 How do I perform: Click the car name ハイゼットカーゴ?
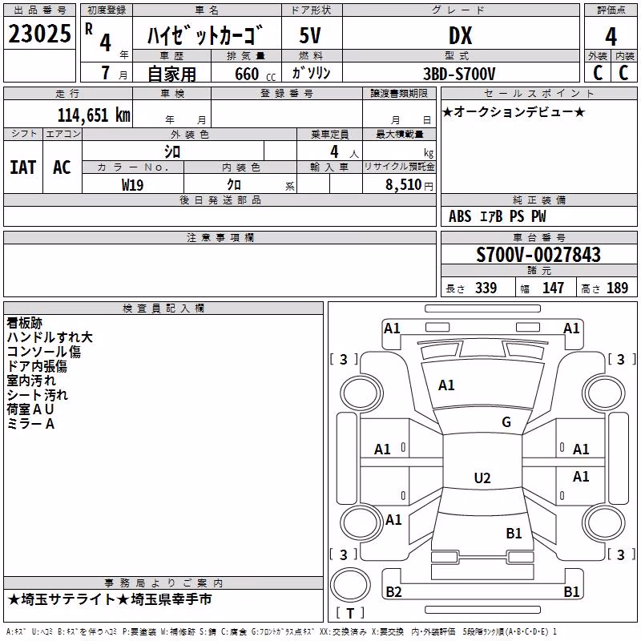pos(204,35)
